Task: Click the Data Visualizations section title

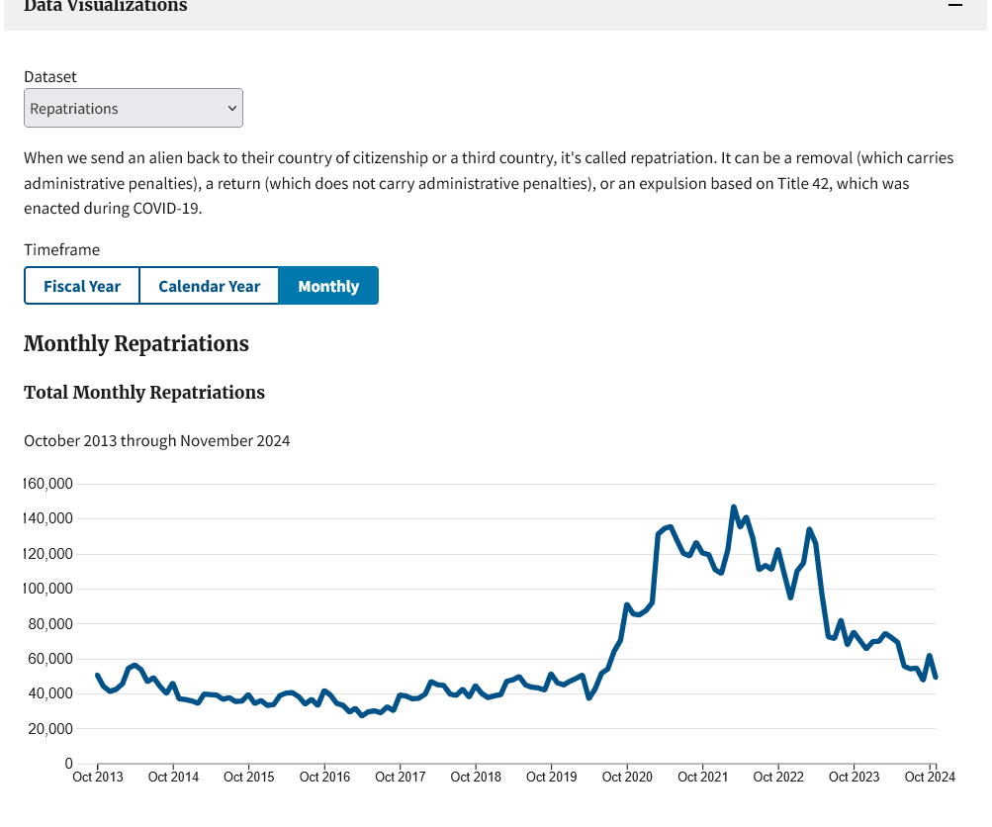Action: 106,6
